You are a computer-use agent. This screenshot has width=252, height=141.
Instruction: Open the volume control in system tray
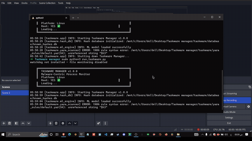point(226,134)
